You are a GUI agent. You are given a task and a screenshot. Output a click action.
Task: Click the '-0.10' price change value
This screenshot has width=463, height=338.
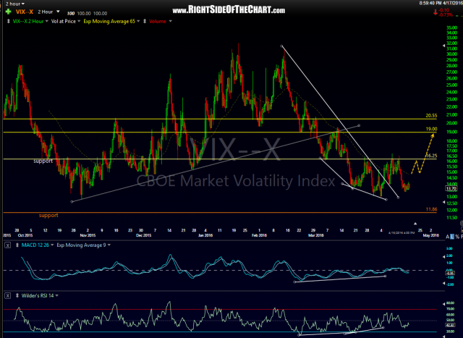(443, 11)
